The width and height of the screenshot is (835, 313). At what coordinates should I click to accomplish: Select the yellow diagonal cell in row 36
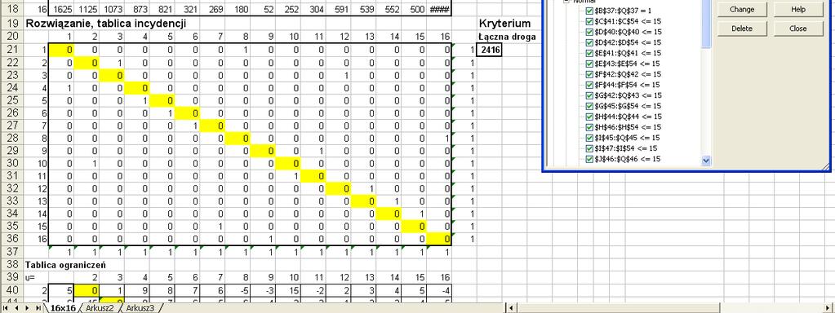pos(439,239)
